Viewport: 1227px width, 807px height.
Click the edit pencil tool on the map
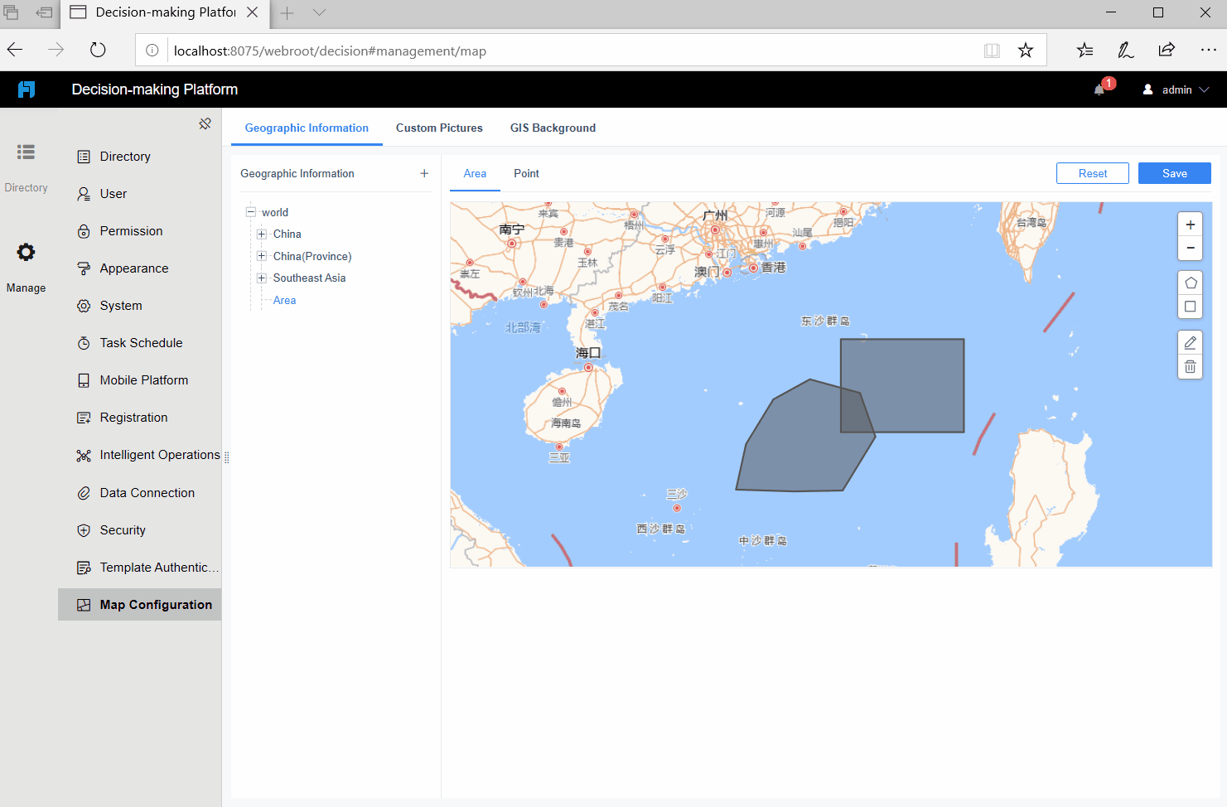coord(1190,342)
